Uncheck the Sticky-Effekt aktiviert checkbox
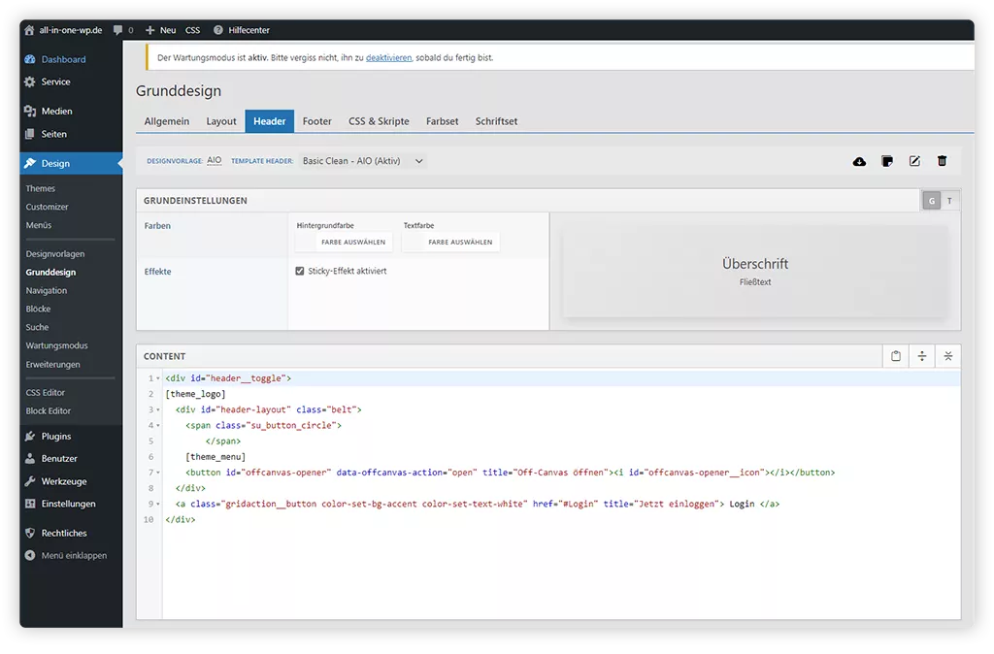 300,272
